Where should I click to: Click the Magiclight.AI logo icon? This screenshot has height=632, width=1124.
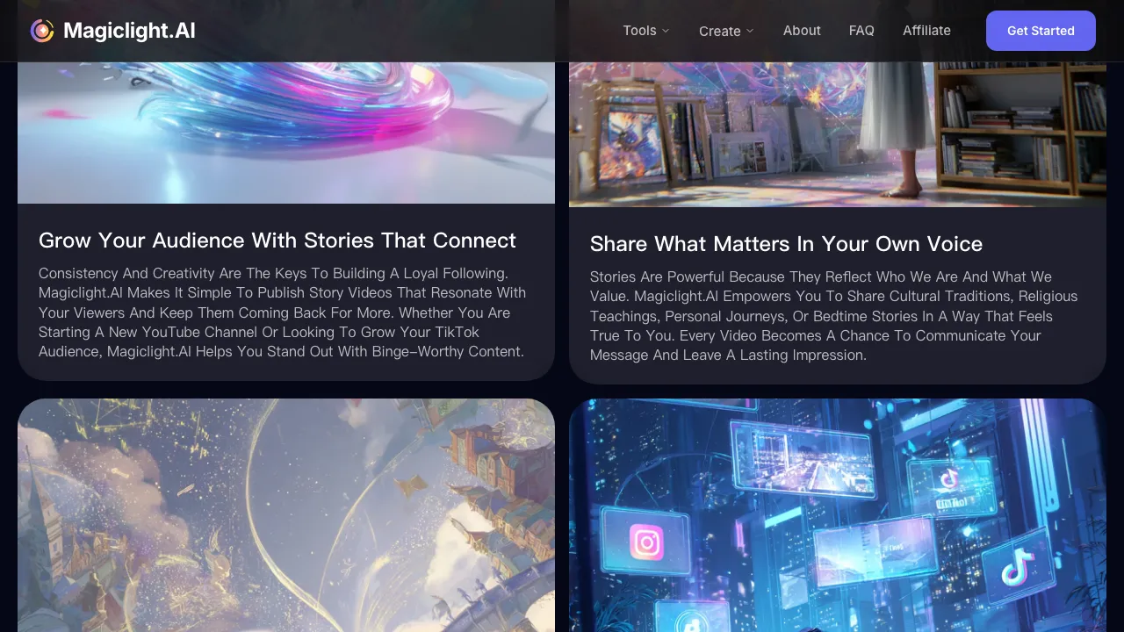point(42,31)
